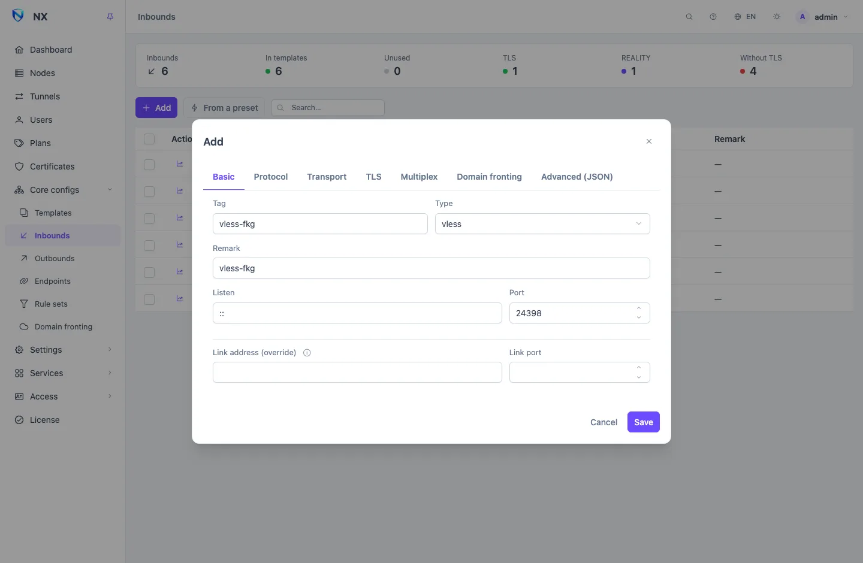
Task: Save the new inbound
Action: point(644,422)
